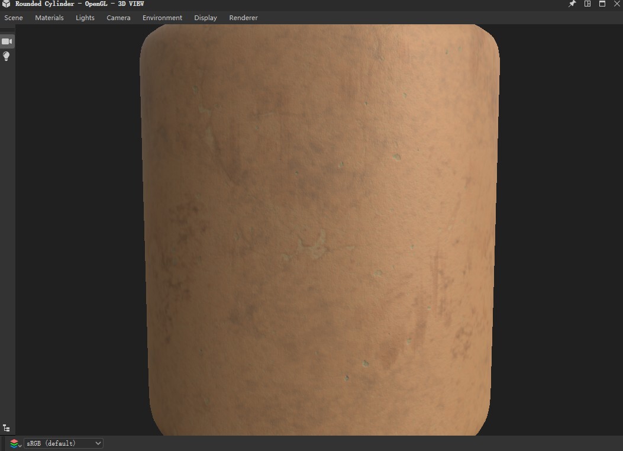Click the color management layers icon near sRGB
This screenshot has height=451, width=623.
pos(15,443)
